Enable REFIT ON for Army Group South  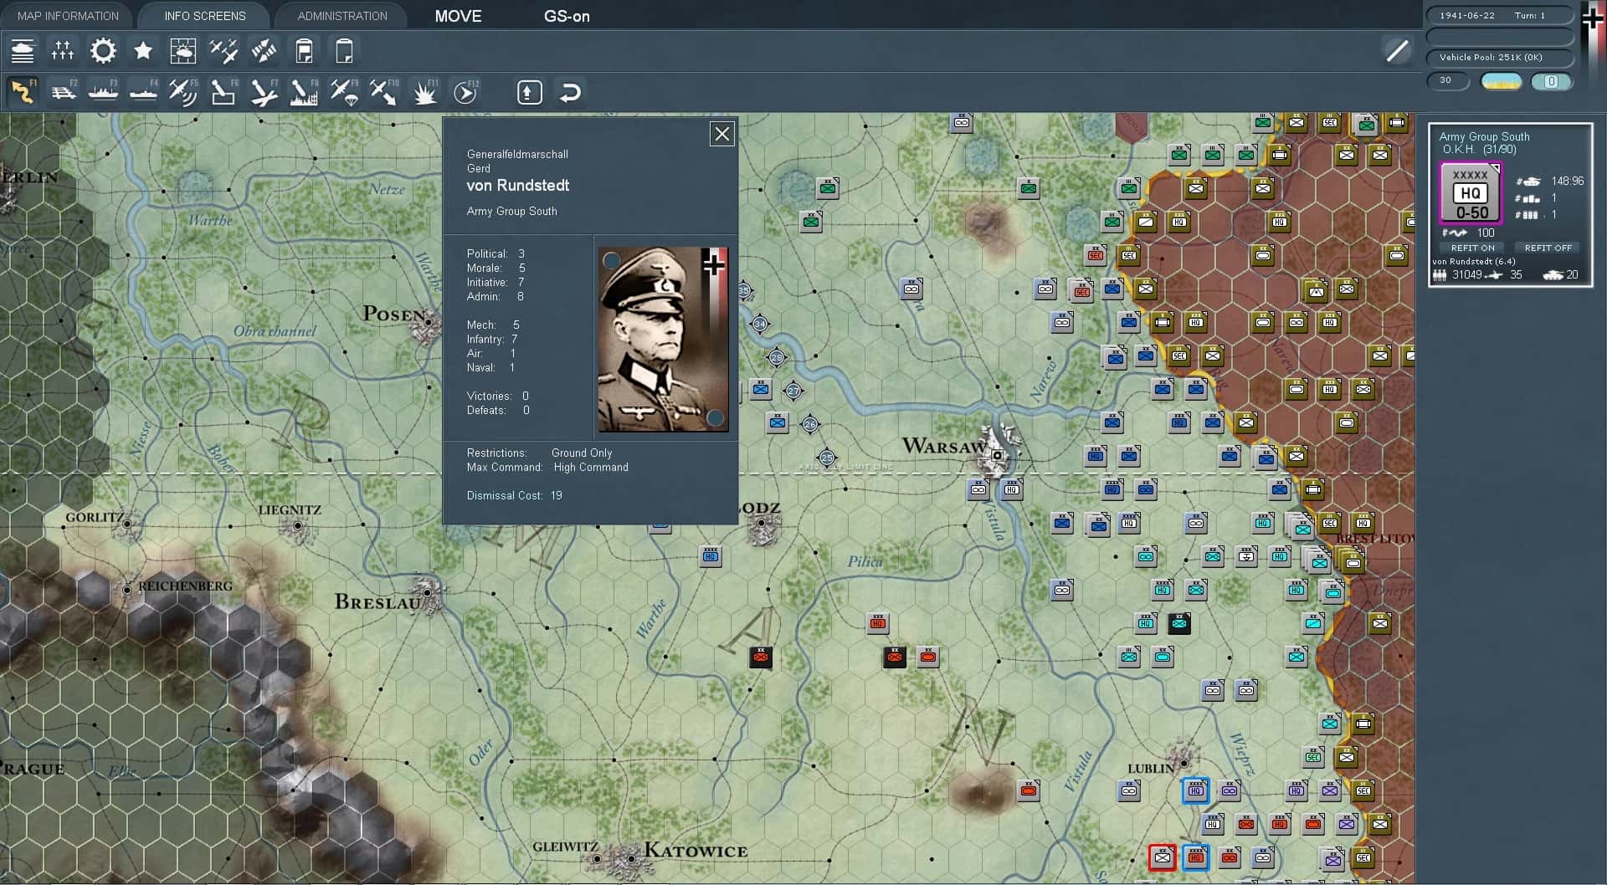point(1472,248)
